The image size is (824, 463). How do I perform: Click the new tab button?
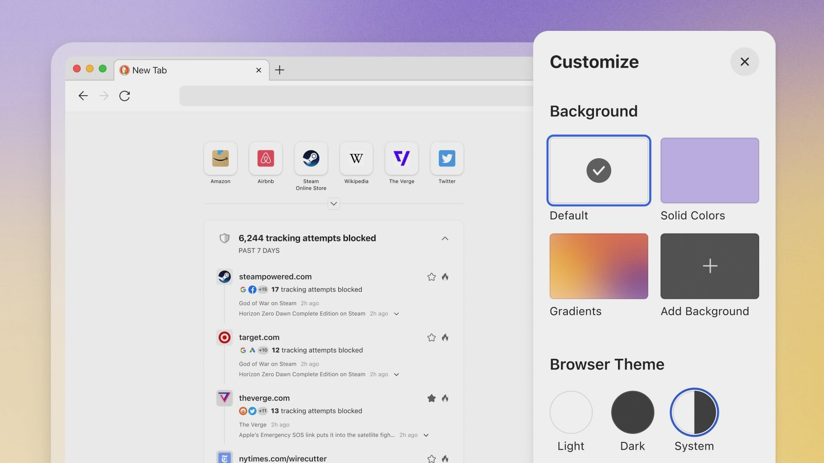point(279,69)
